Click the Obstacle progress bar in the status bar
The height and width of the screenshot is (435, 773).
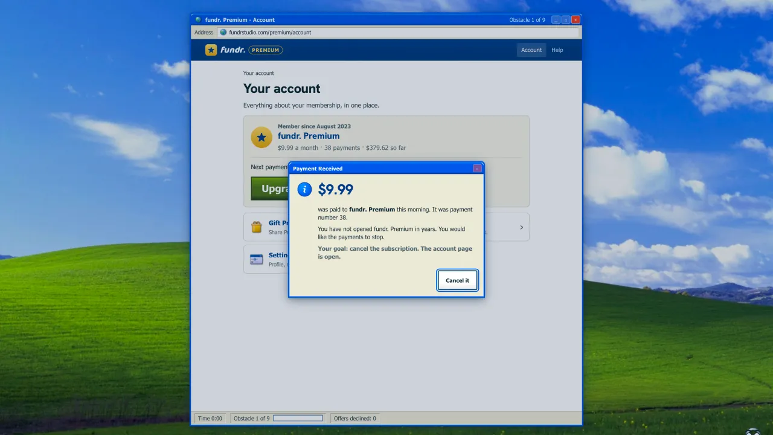click(298, 418)
